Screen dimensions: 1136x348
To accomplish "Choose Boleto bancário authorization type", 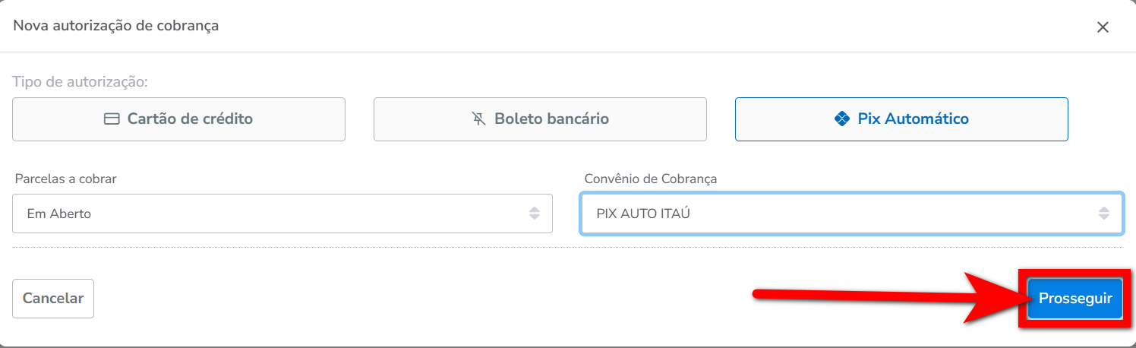I will (540, 119).
